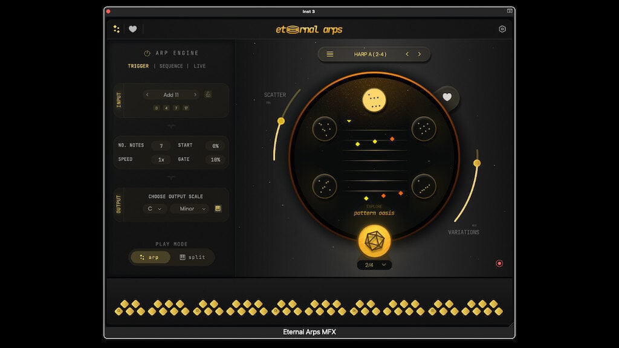The image size is (619, 348).
Task: Click the pattern oasis explore link
Action: (374, 213)
